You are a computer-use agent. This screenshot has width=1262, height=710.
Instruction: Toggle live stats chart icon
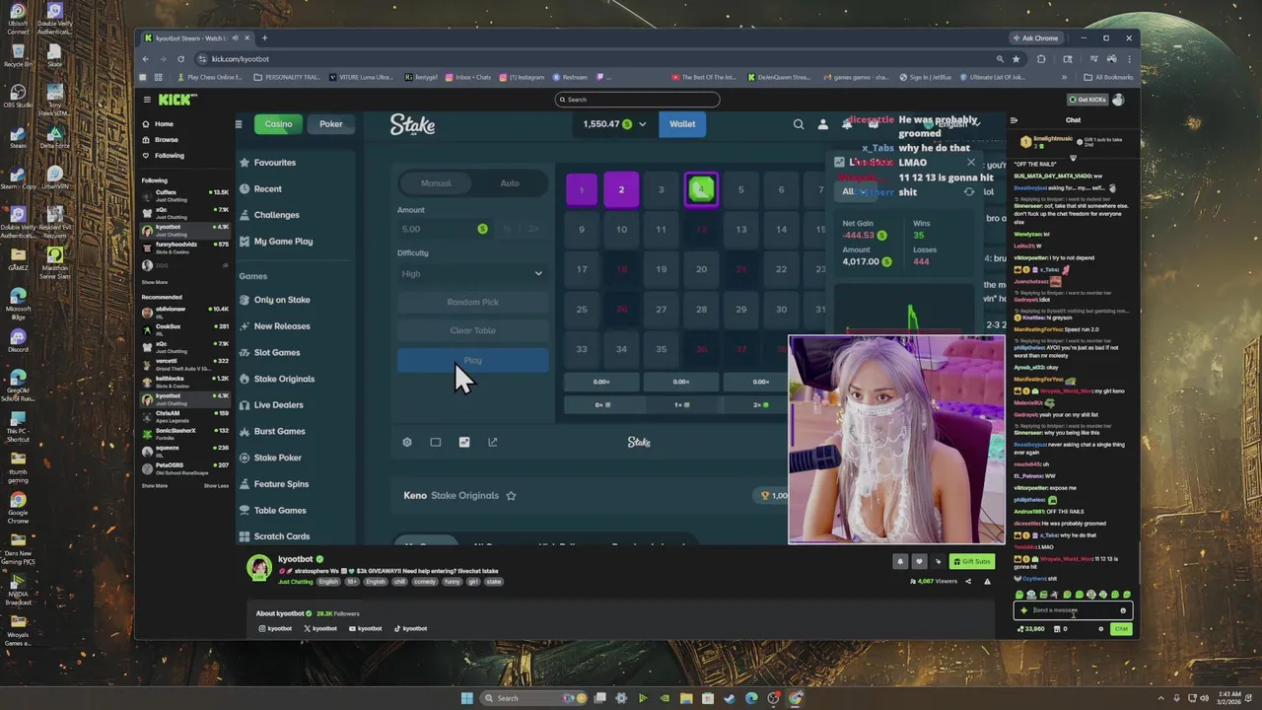click(464, 442)
